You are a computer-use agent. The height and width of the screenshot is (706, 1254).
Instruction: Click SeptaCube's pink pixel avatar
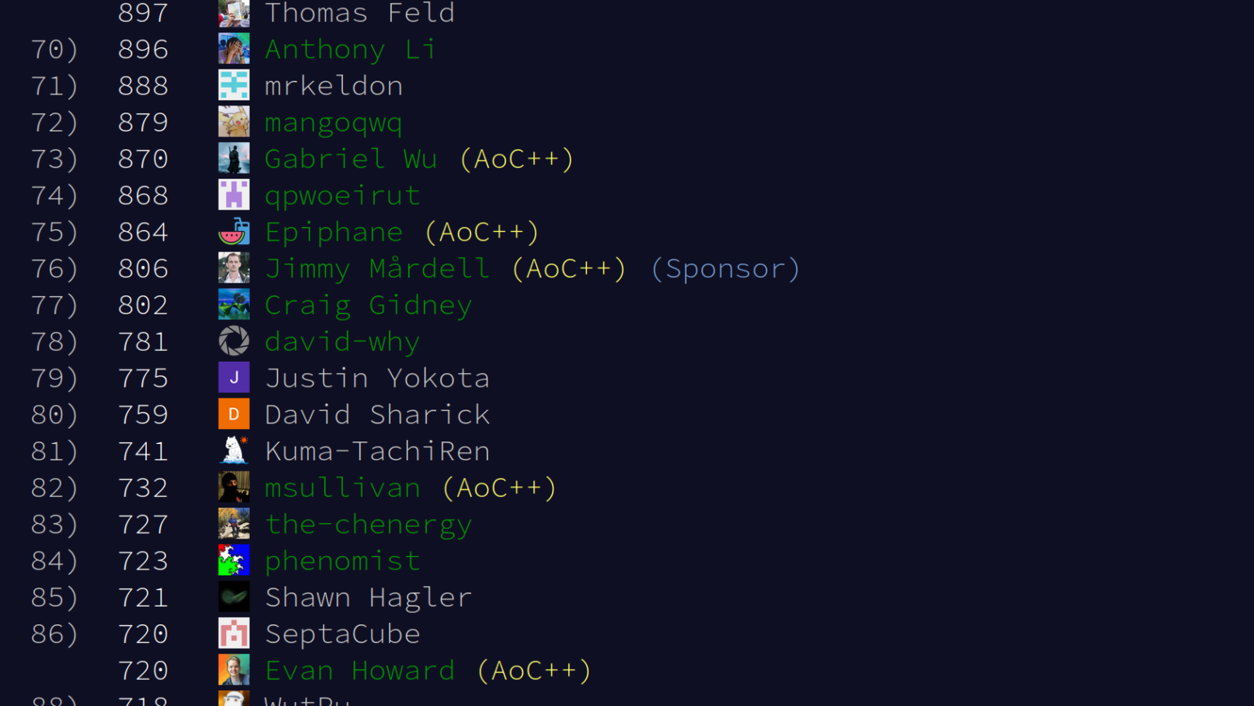click(233, 633)
